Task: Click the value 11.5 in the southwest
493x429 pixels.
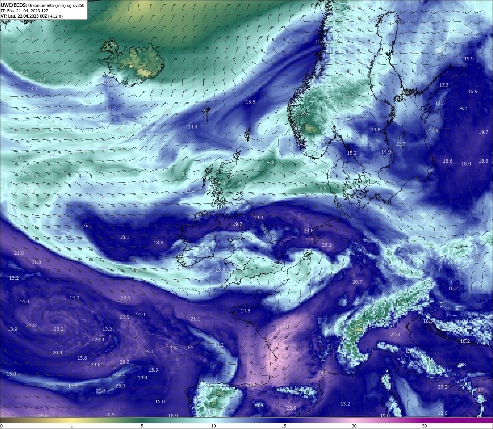Action: point(73,386)
